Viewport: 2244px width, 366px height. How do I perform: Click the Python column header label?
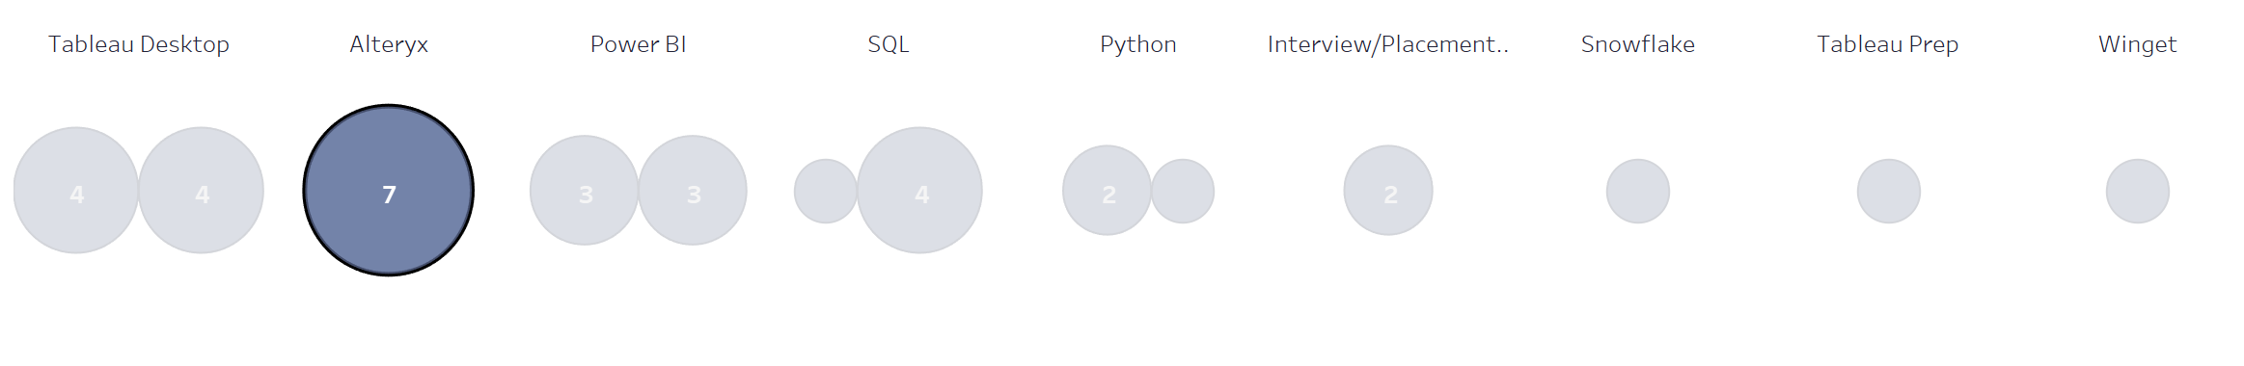click(x=1138, y=44)
